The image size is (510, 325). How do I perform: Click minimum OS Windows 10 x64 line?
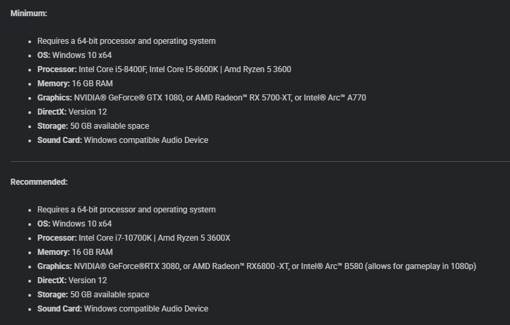pyautogui.click(x=74, y=55)
